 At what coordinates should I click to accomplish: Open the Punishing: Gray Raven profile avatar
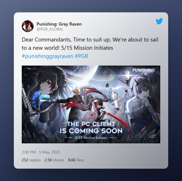pyautogui.click(x=28, y=26)
